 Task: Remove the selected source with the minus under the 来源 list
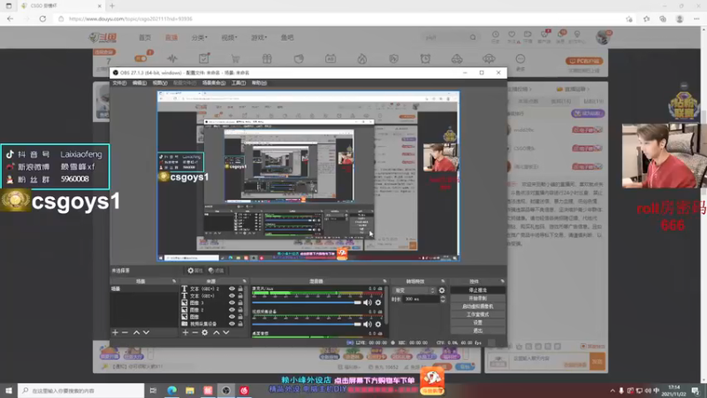pos(194,333)
